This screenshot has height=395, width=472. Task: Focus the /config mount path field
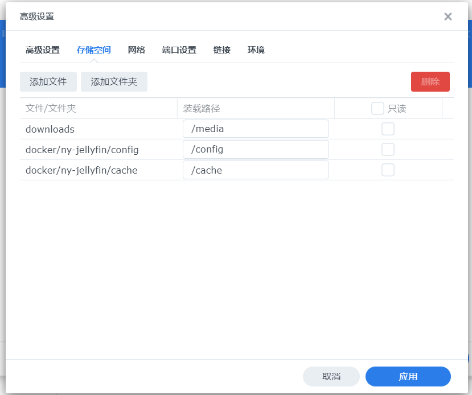(x=256, y=150)
